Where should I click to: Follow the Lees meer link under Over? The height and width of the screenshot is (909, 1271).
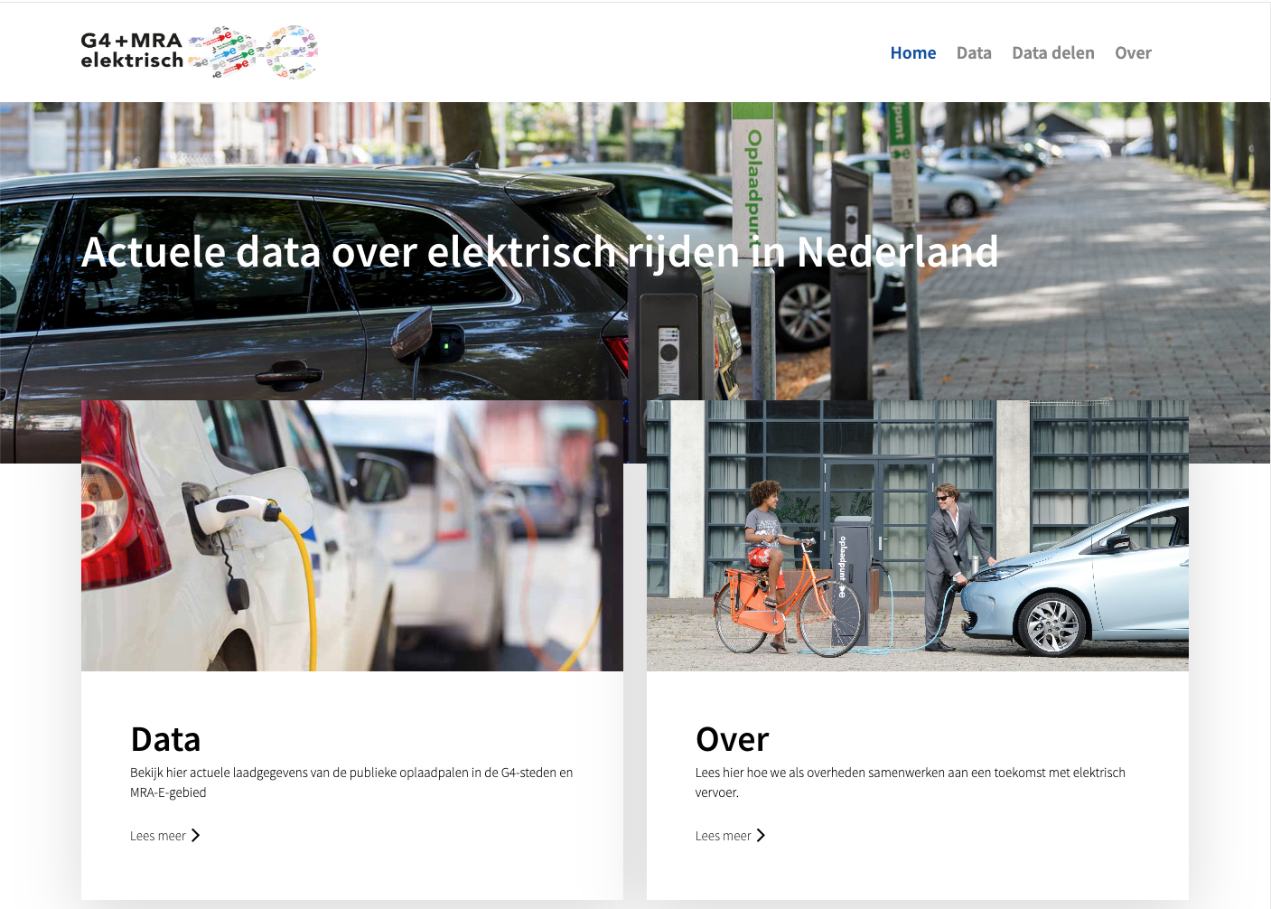[x=723, y=836]
